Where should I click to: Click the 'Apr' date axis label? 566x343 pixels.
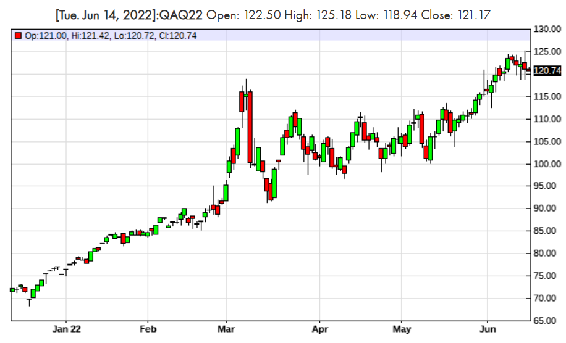[320, 329]
